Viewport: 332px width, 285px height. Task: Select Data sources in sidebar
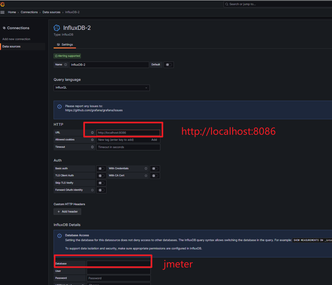coord(23,46)
